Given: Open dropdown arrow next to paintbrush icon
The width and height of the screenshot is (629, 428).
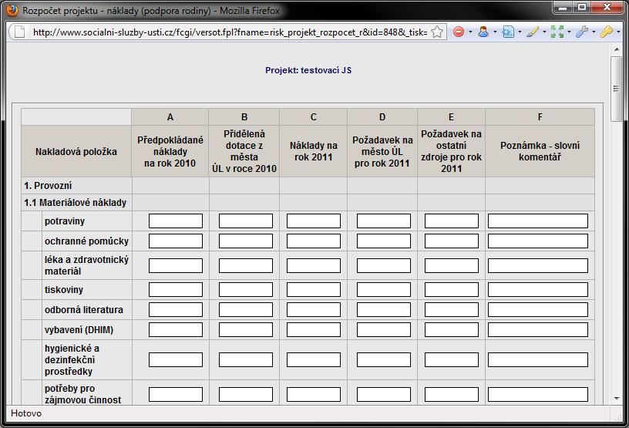Looking at the screenshot, I should pyautogui.click(x=544, y=32).
